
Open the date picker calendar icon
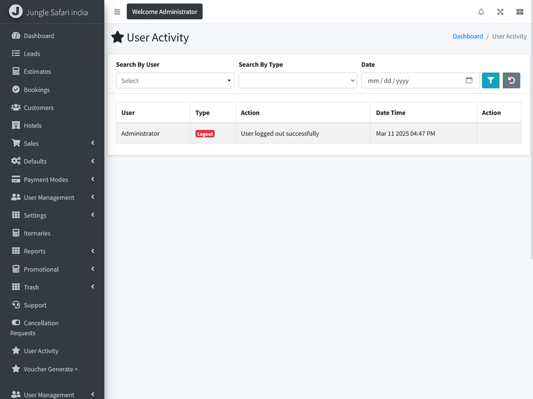click(x=469, y=80)
